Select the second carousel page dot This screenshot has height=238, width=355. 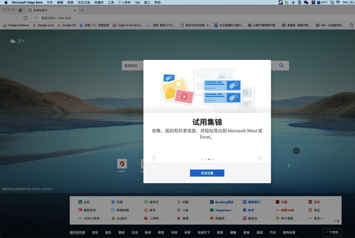(x=205, y=159)
